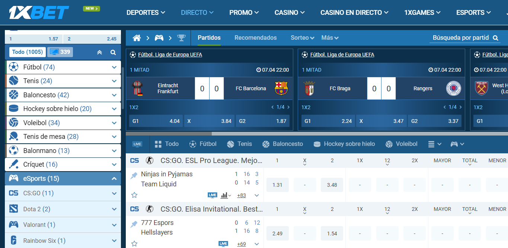
Task: Click the LIVE monitor icon in filter bar
Action: pyautogui.click(x=137, y=144)
